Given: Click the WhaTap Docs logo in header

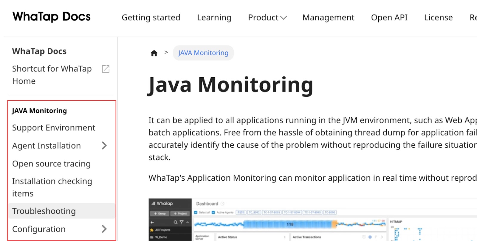Looking at the screenshot, I should pos(52,17).
